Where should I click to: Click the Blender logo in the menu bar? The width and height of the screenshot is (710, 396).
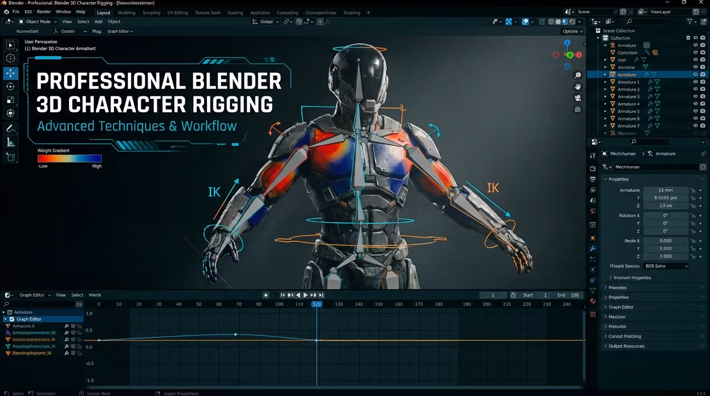point(6,12)
